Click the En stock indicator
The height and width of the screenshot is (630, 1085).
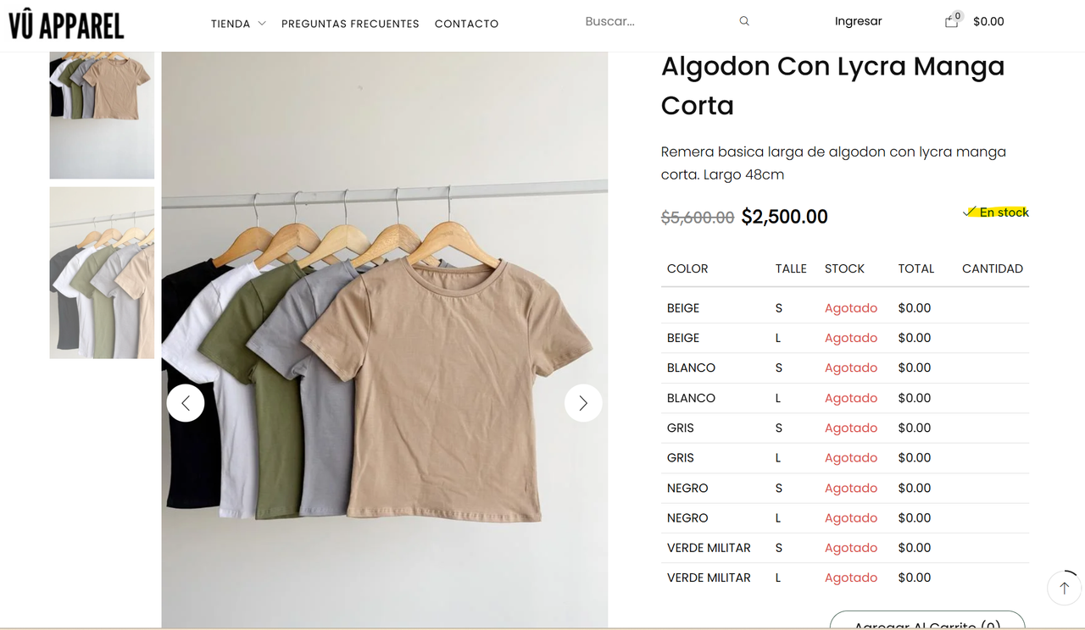996,213
